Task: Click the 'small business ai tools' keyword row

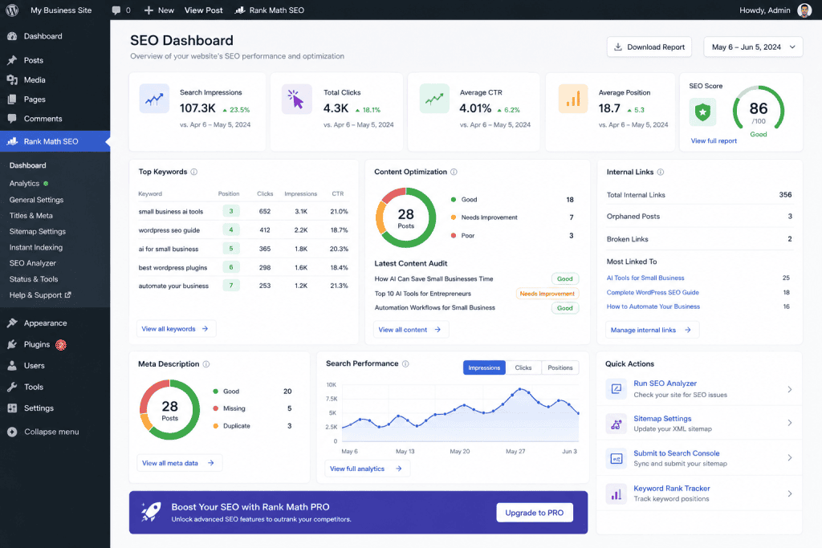Action: coord(243,211)
